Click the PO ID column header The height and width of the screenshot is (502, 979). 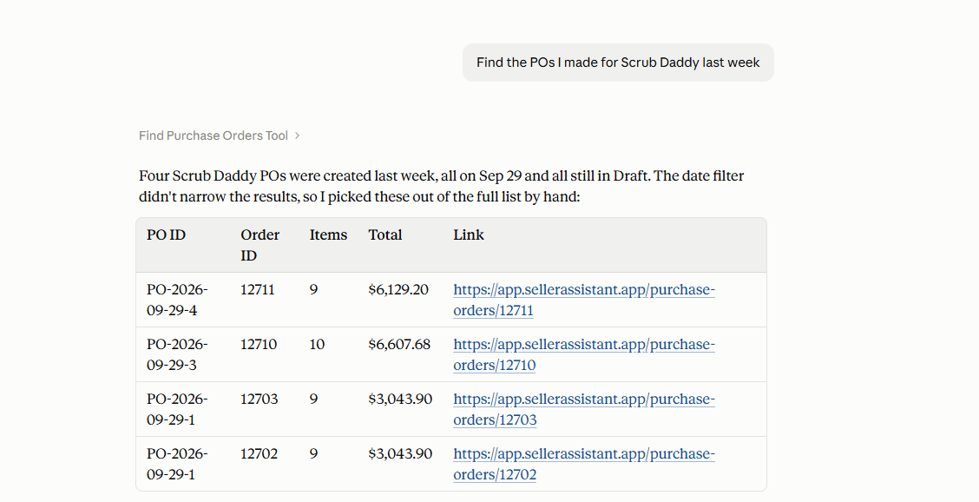tap(166, 235)
